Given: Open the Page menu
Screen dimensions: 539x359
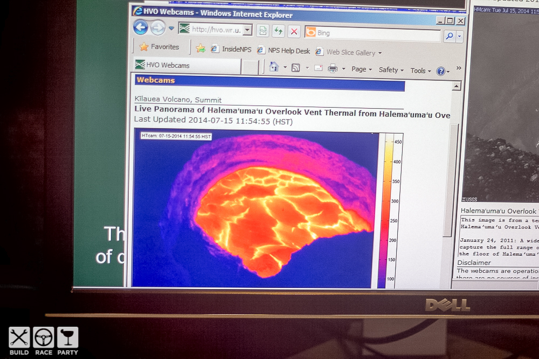Looking at the screenshot, I should tap(362, 69).
